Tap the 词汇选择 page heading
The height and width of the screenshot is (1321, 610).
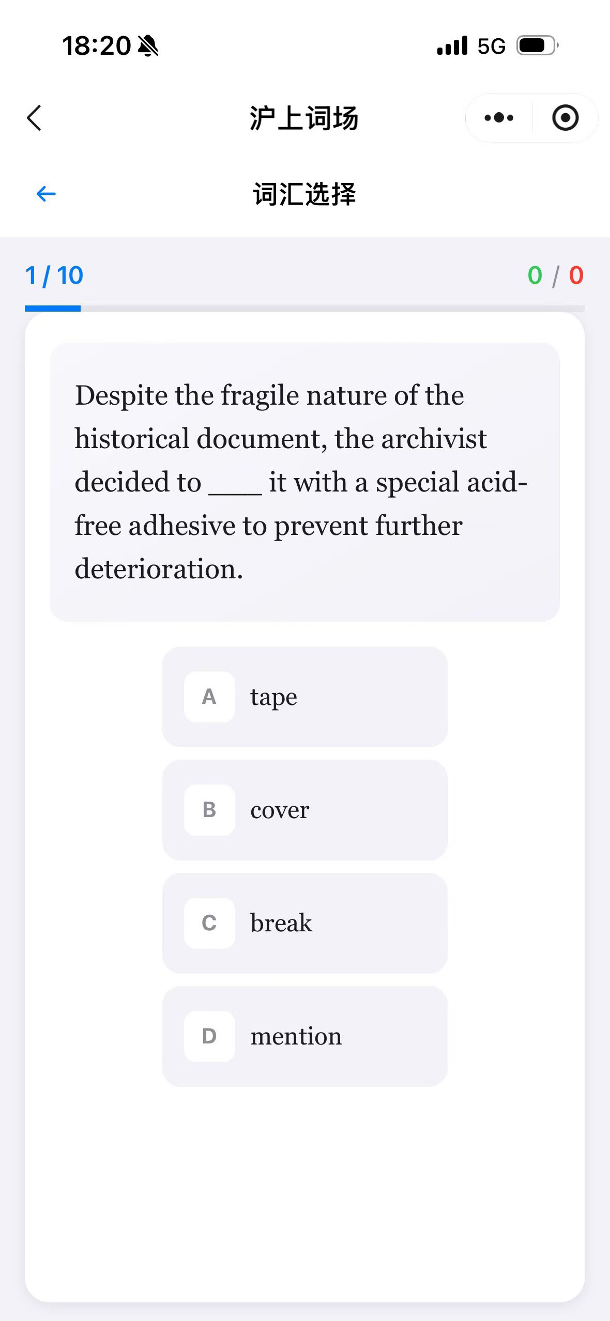point(304,194)
